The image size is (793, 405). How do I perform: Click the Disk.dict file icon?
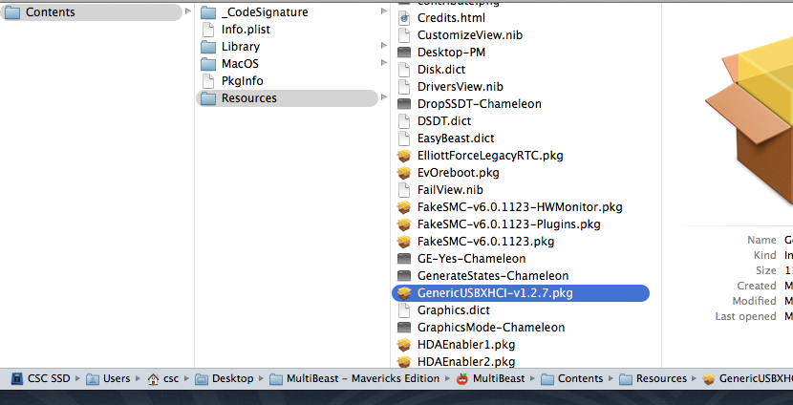[404, 70]
